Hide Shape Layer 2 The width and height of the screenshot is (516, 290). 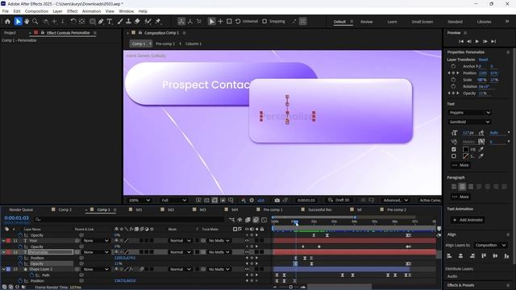pos(247,269)
